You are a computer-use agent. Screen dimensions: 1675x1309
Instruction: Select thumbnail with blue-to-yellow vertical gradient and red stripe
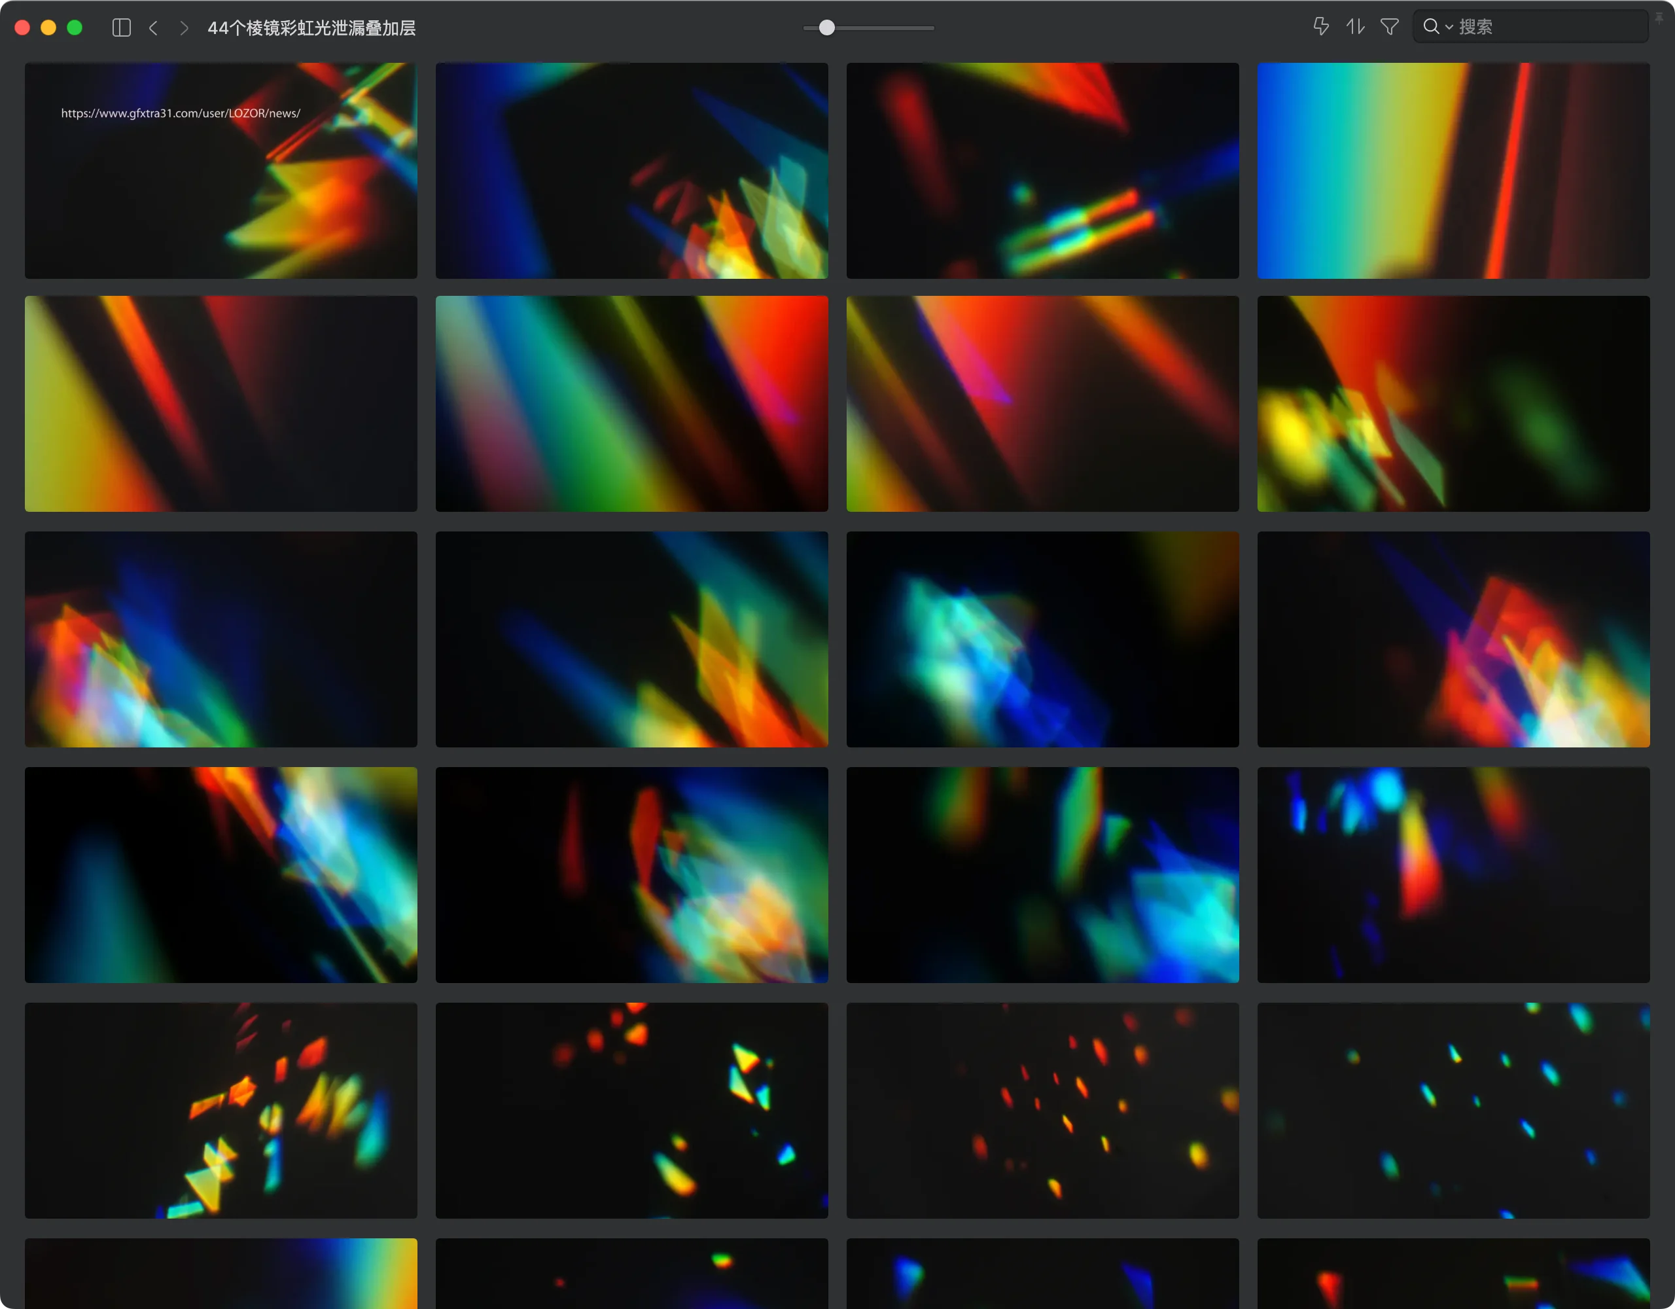click(x=1453, y=170)
